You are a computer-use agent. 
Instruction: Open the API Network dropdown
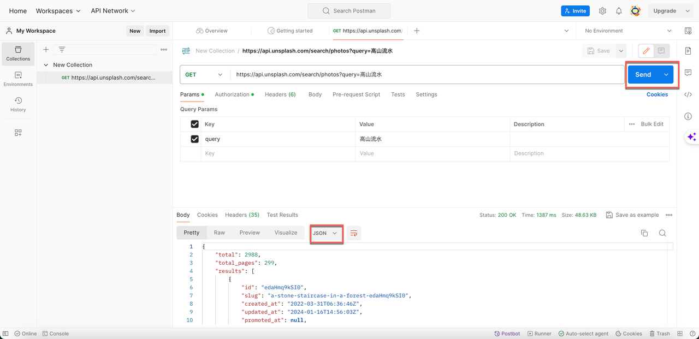(113, 11)
